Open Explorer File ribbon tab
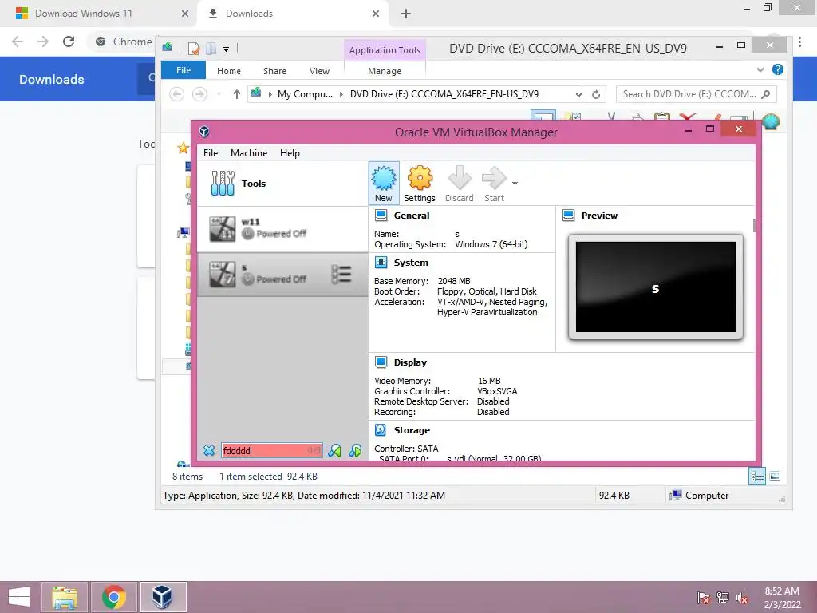Viewport: 817px width, 613px height. [184, 70]
